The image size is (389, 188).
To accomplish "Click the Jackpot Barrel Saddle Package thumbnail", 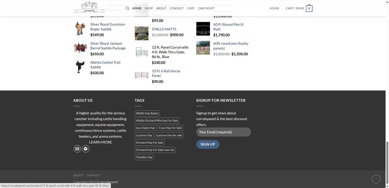I will [x=80, y=48].
